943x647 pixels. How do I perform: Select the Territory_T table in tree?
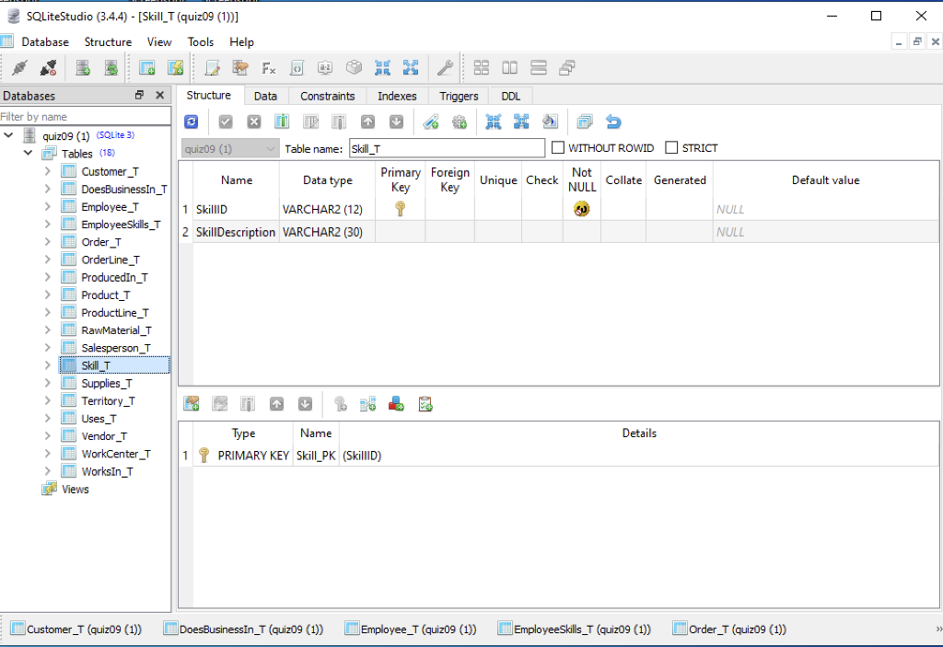108,401
